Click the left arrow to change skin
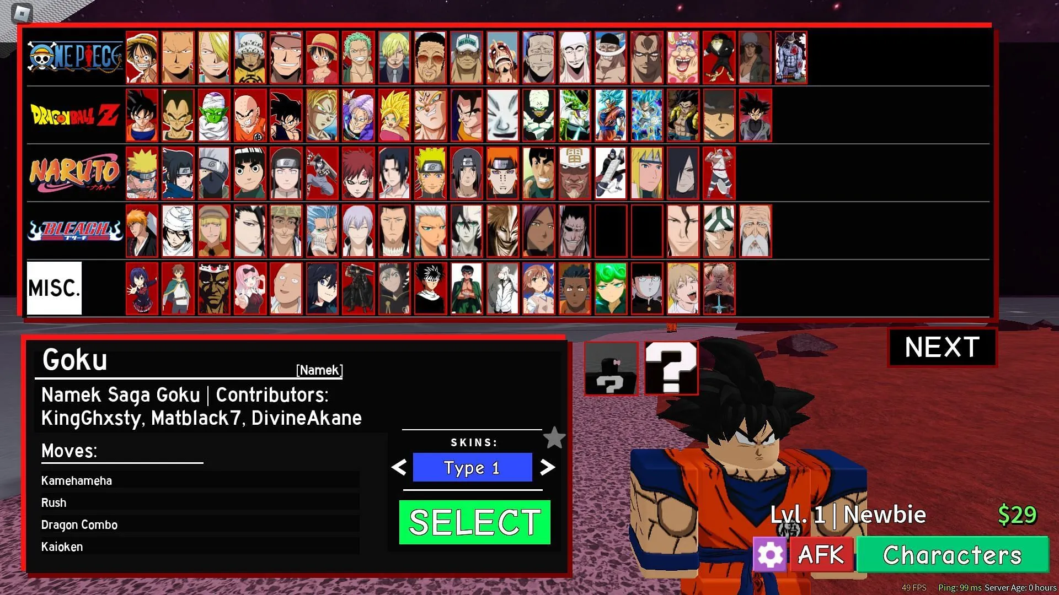This screenshot has width=1059, height=595. [x=399, y=467]
